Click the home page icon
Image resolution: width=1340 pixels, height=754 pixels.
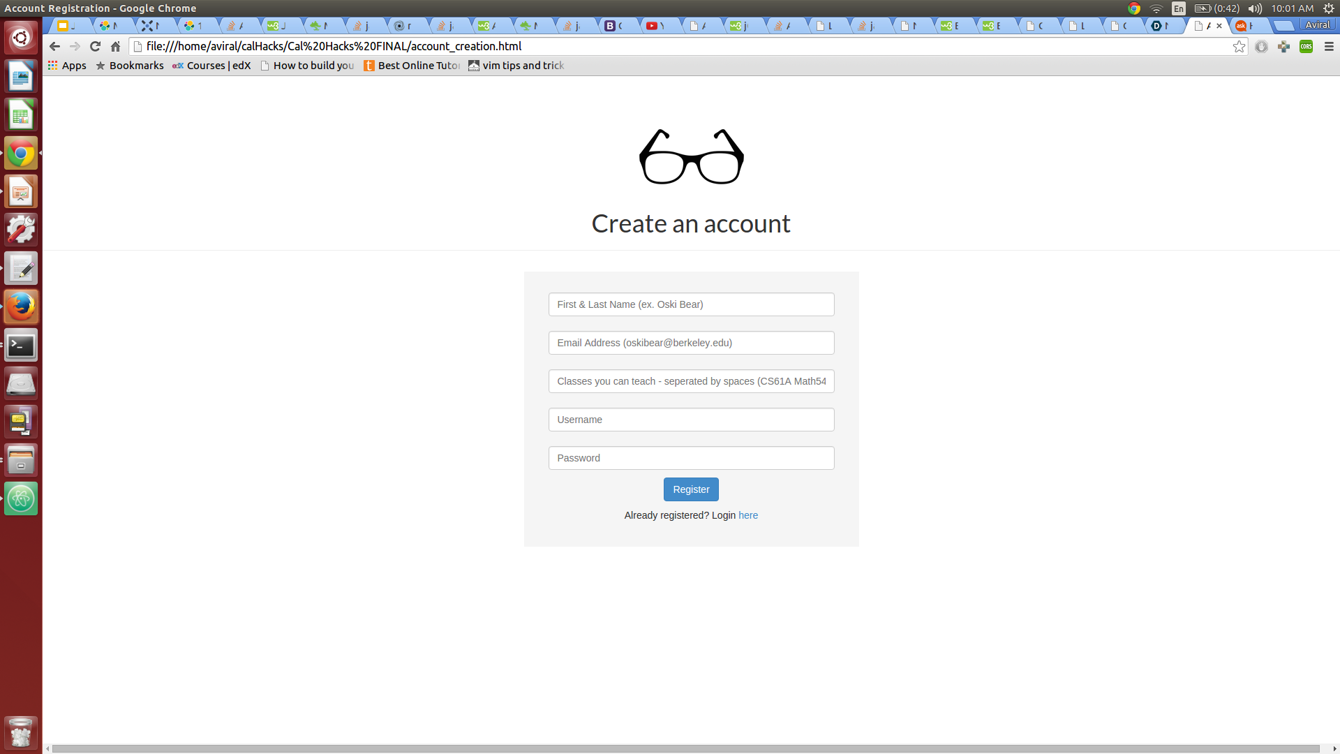(116, 46)
